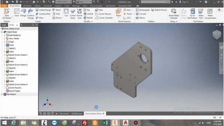Open Internet Explorer from the taskbar
224x126 pixels.
pyautogui.click(x=13, y=123)
